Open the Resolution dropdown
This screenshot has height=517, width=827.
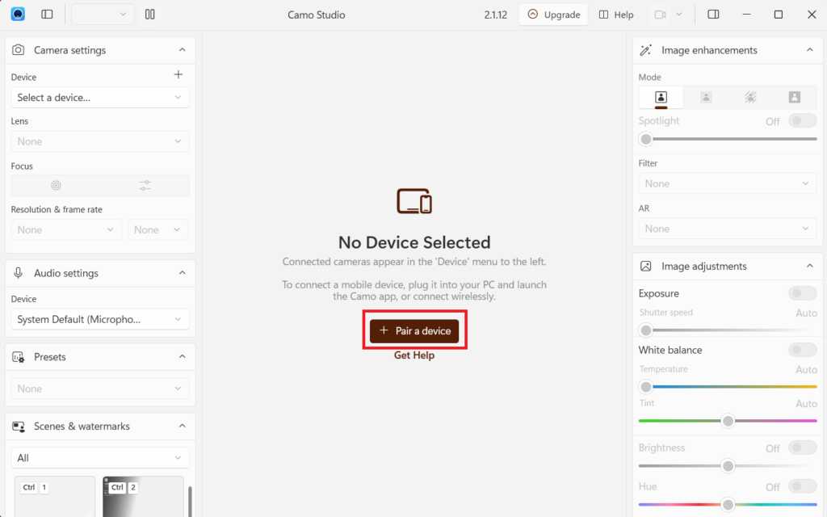point(66,229)
